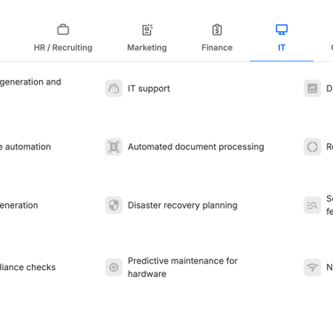Open the IT support use case
The height and width of the screenshot is (325, 333).
click(148, 89)
